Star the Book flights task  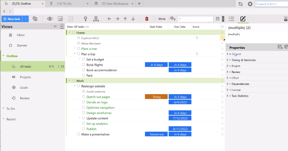click(222, 64)
